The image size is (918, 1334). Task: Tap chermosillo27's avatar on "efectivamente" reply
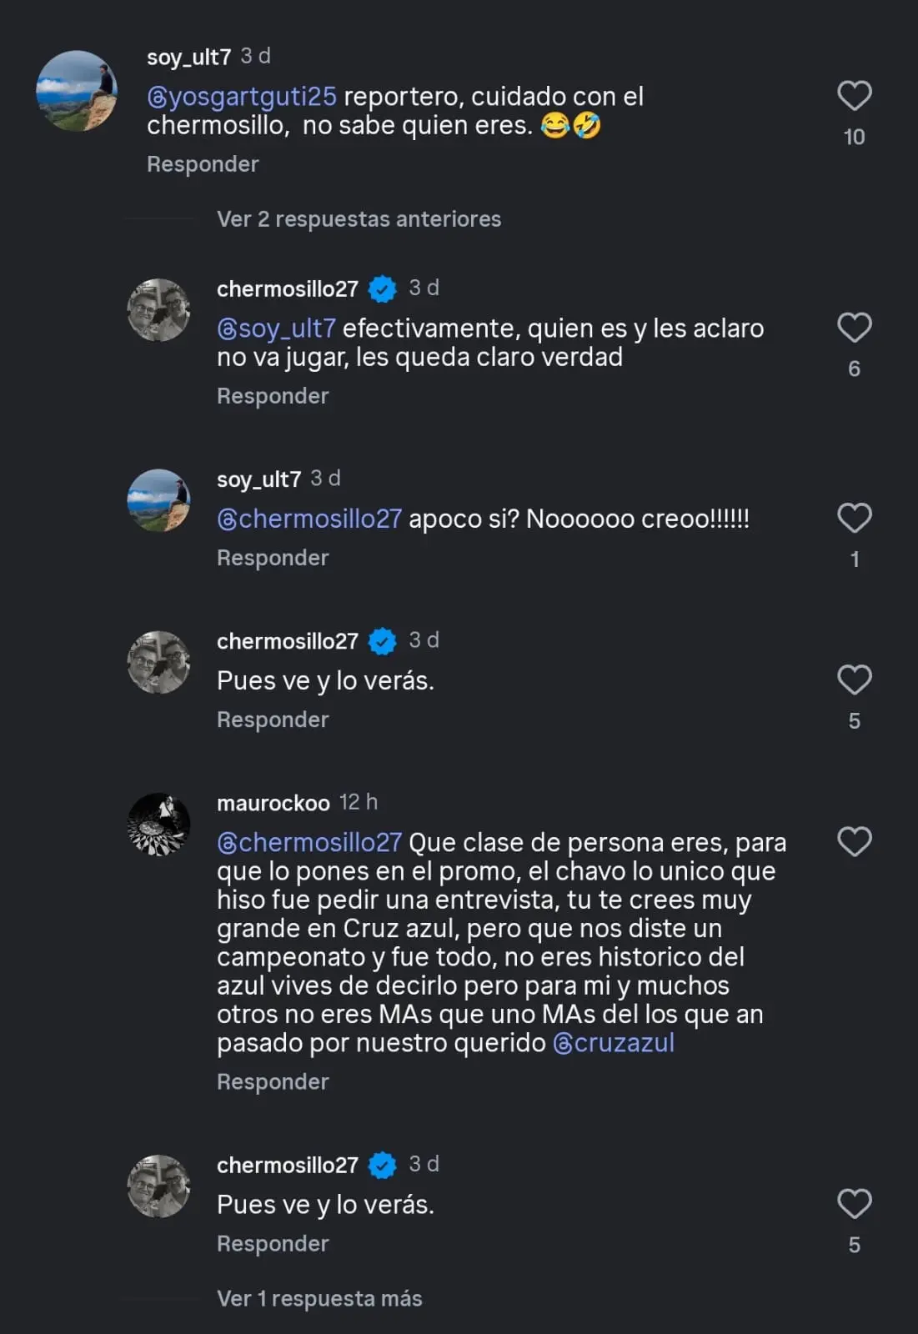click(158, 310)
